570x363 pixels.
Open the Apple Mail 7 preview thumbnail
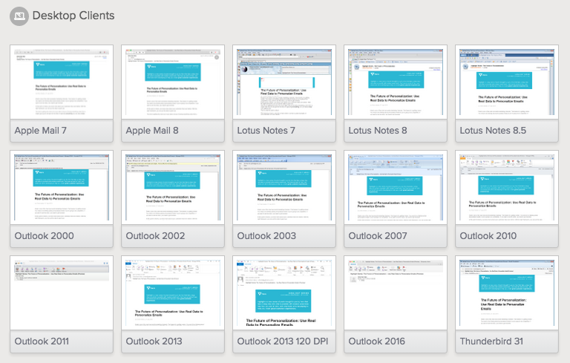pos(62,82)
